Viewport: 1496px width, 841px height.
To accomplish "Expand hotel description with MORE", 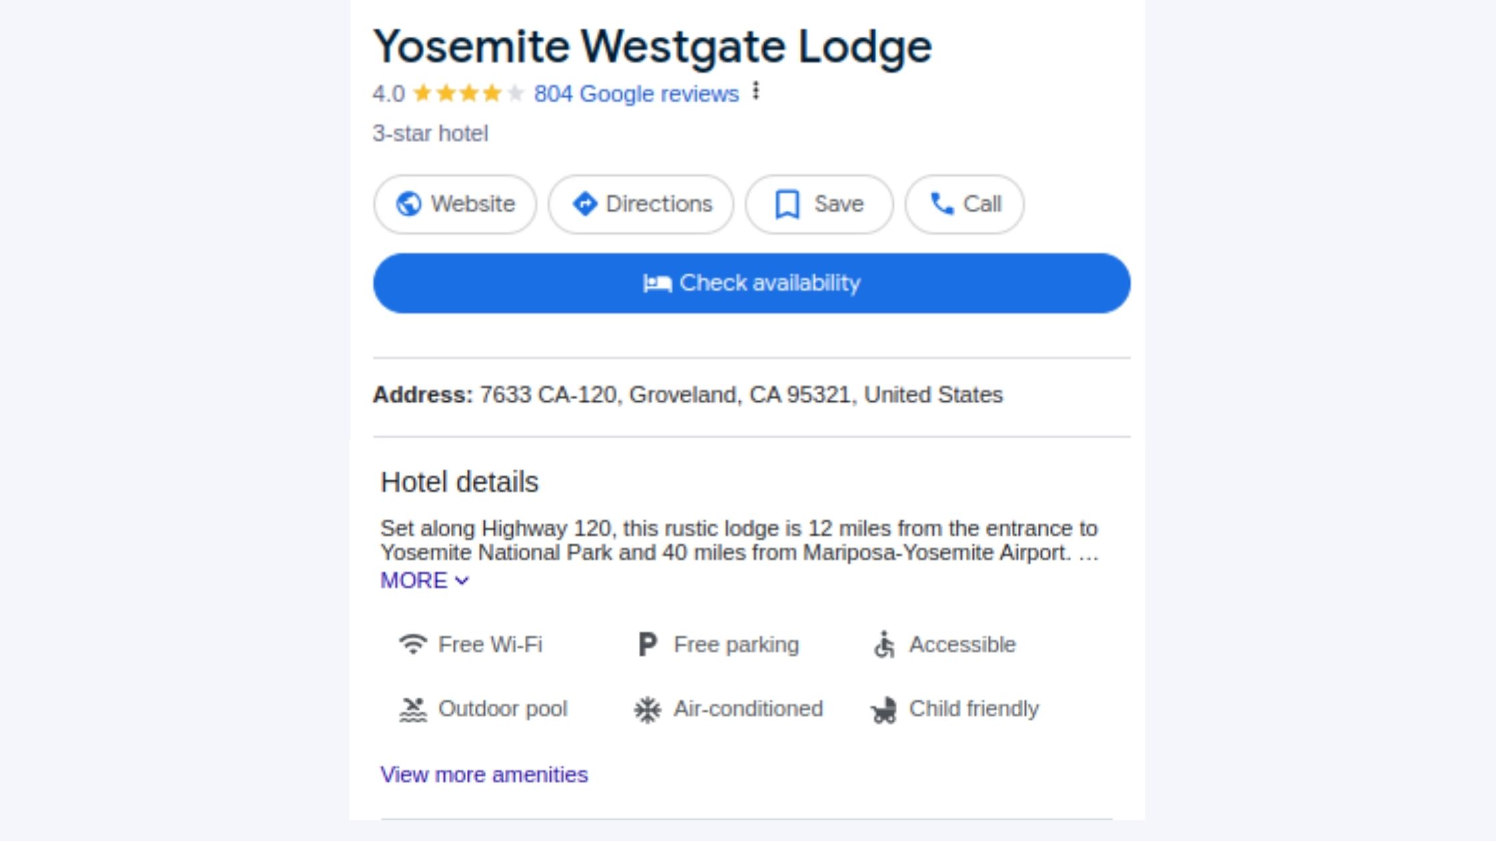I will click(x=424, y=581).
